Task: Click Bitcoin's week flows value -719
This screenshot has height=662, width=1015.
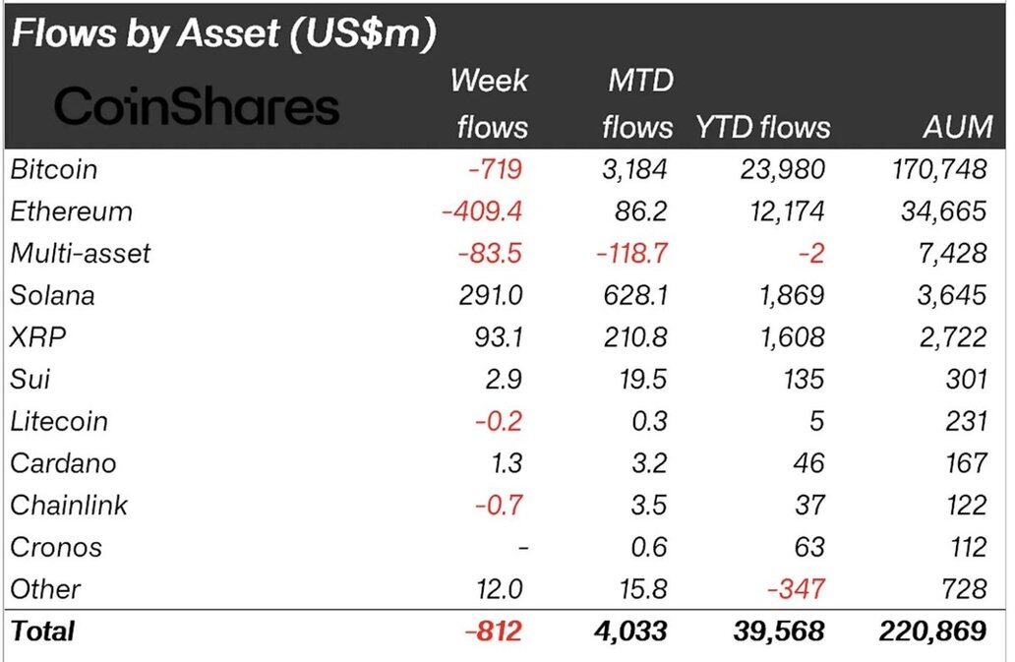Action: click(495, 169)
